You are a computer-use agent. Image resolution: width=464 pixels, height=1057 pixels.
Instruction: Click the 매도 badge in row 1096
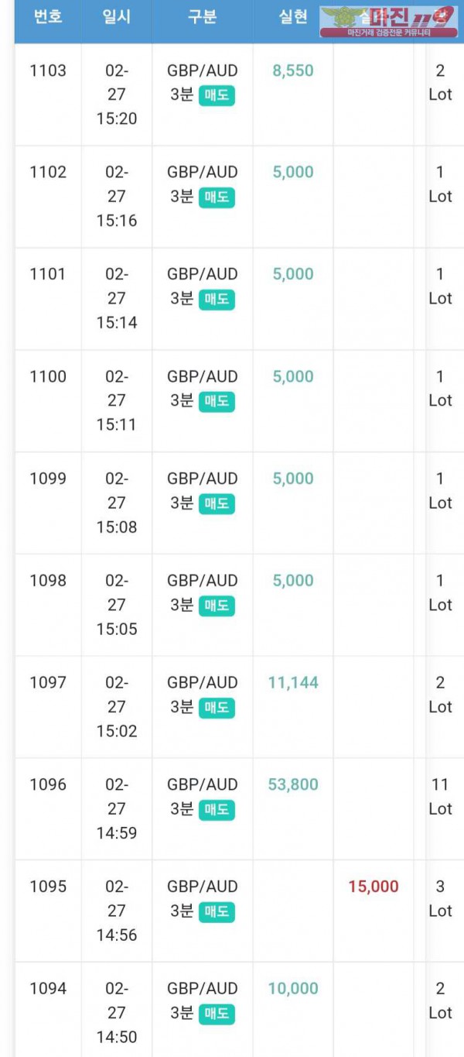(217, 809)
